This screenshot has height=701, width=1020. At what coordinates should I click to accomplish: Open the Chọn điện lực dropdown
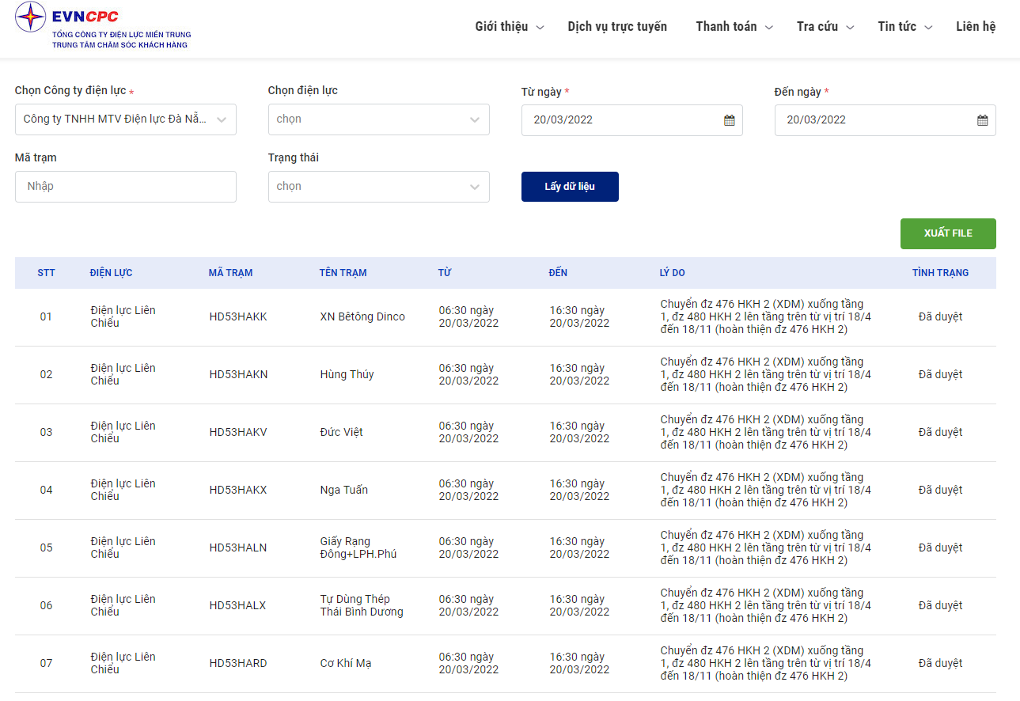(379, 119)
